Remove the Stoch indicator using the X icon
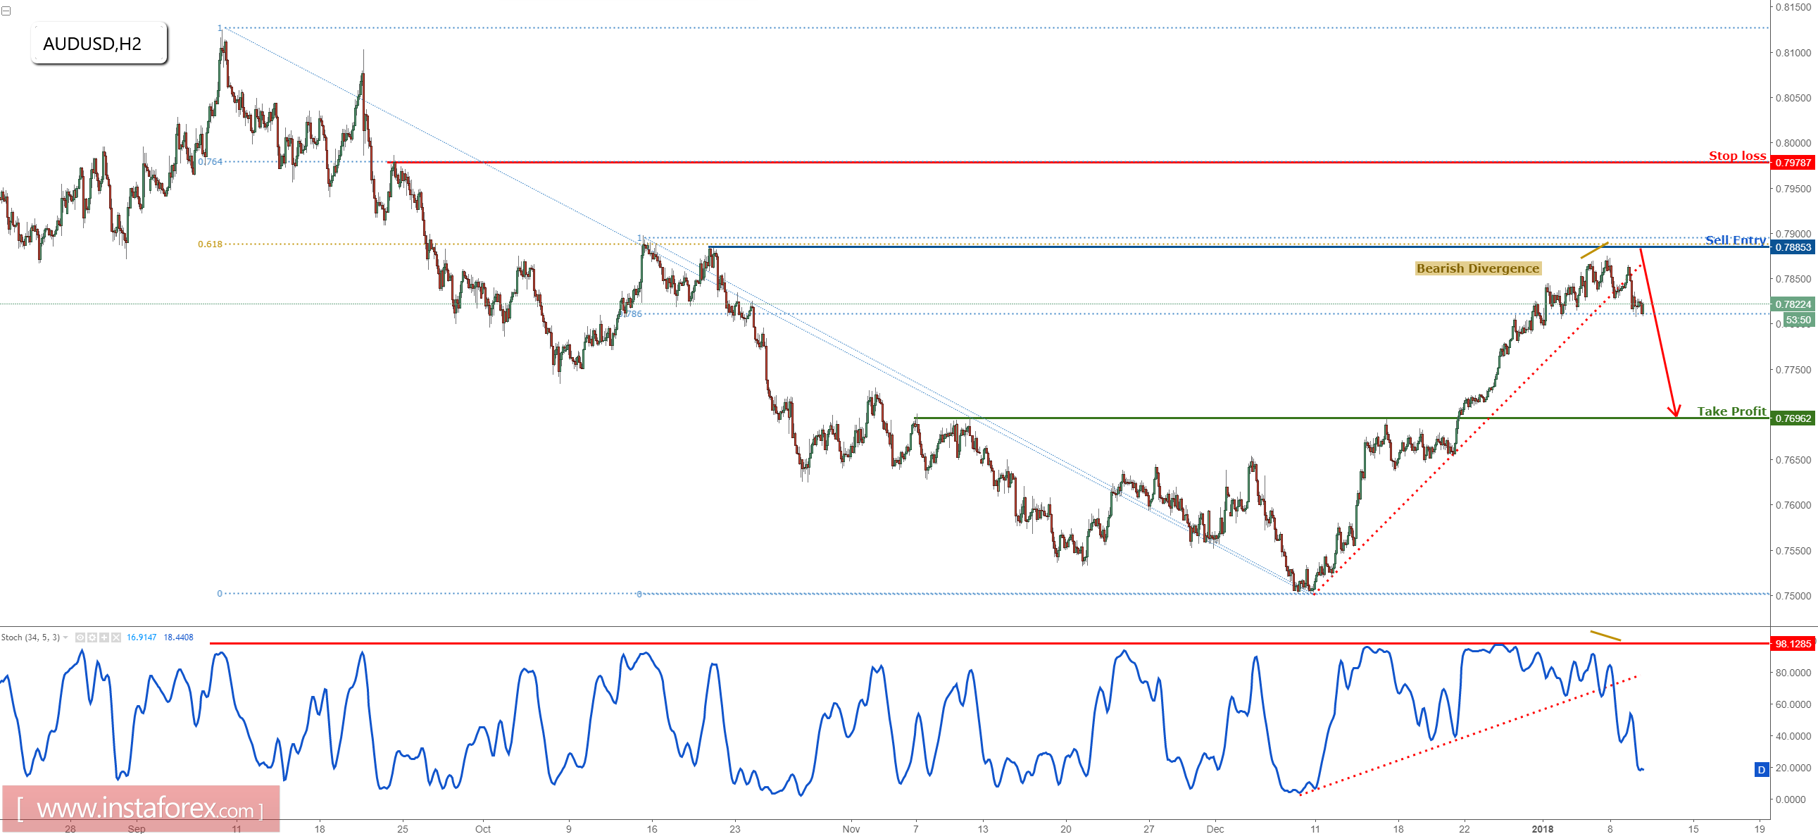 coord(115,637)
